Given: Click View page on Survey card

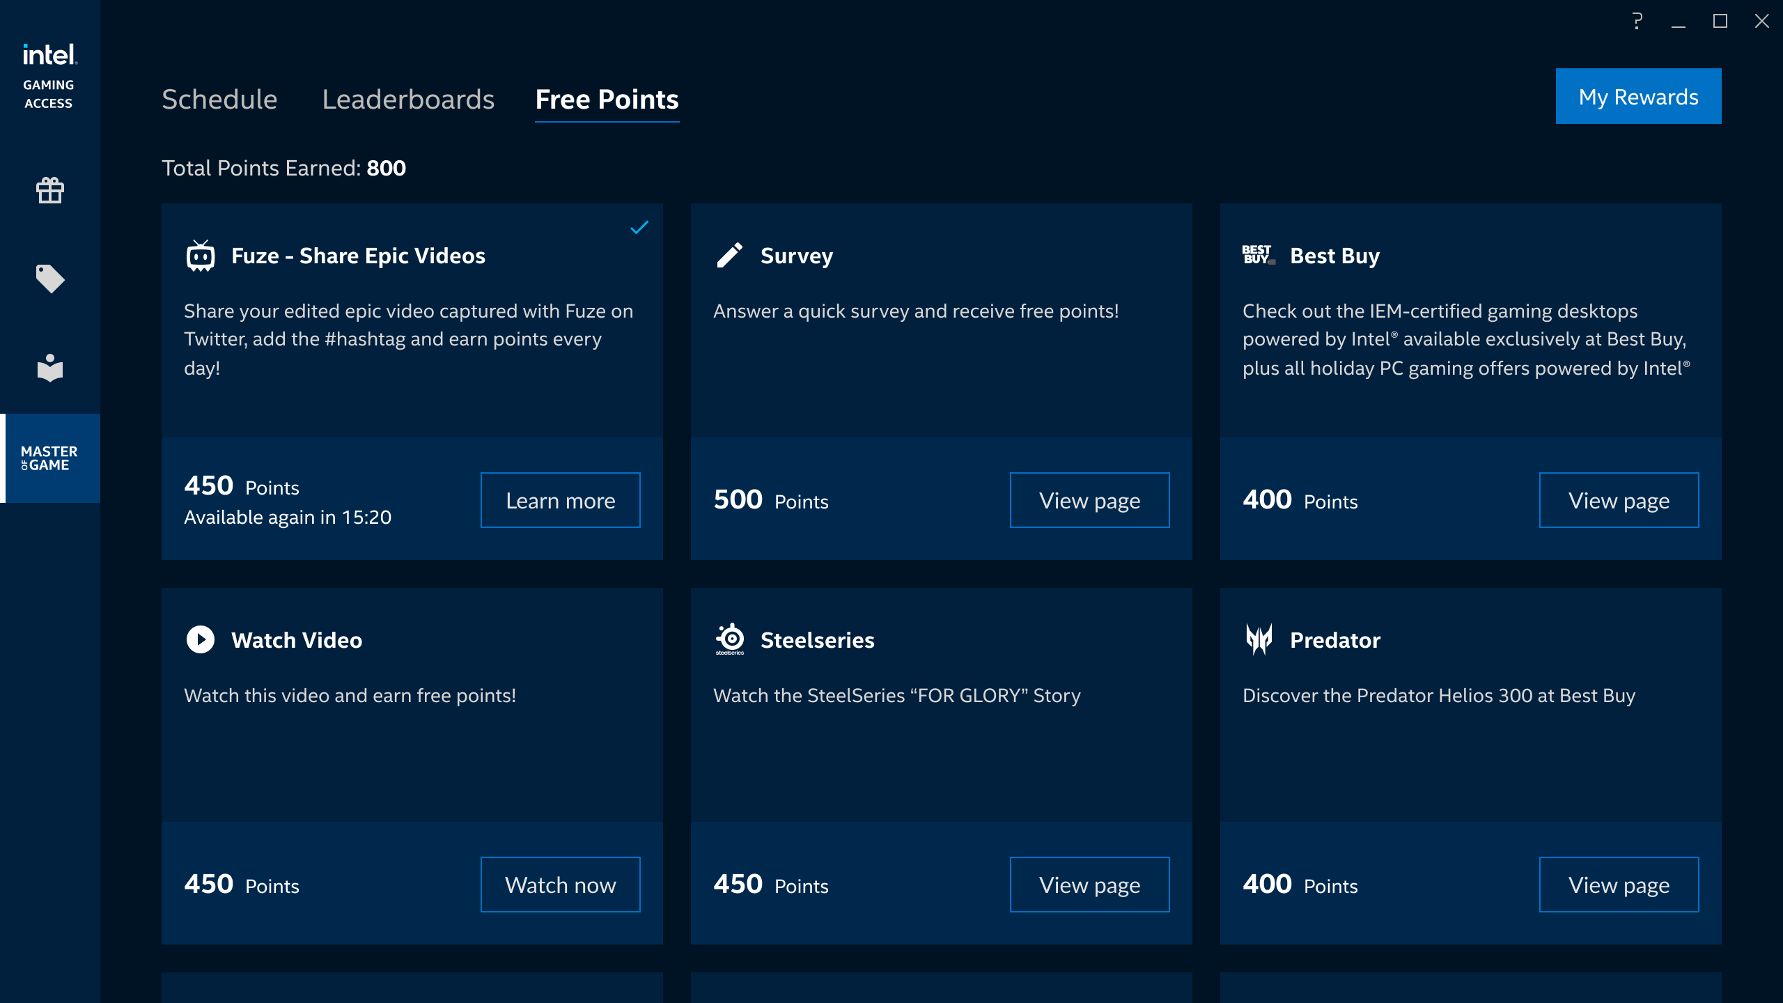Looking at the screenshot, I should coord(1089,500).
